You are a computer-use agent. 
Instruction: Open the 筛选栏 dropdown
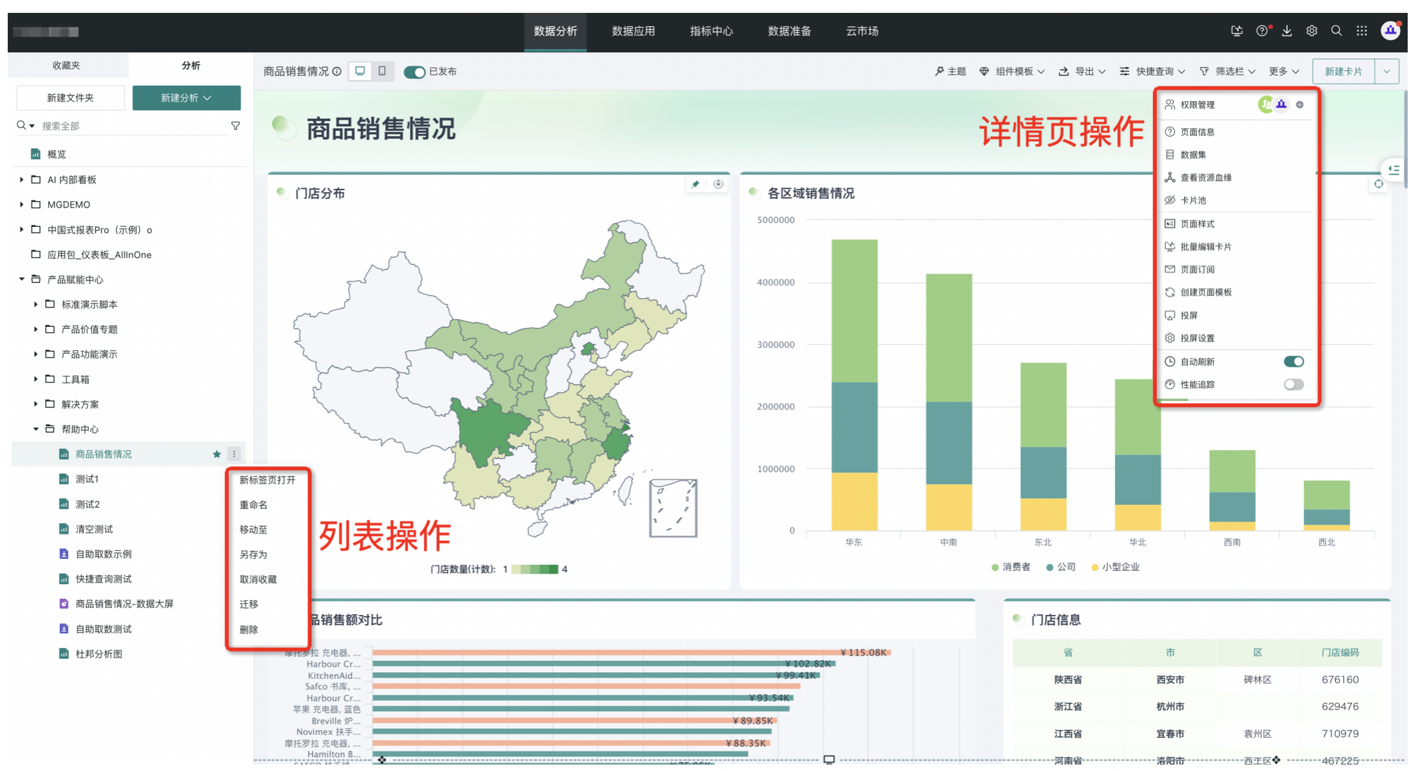(x=1227, y=72)
